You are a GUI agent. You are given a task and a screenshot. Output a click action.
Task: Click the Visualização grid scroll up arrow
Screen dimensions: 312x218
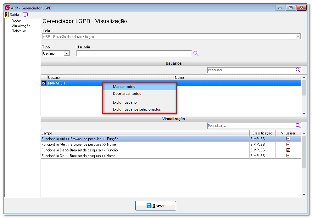[304, 133]
